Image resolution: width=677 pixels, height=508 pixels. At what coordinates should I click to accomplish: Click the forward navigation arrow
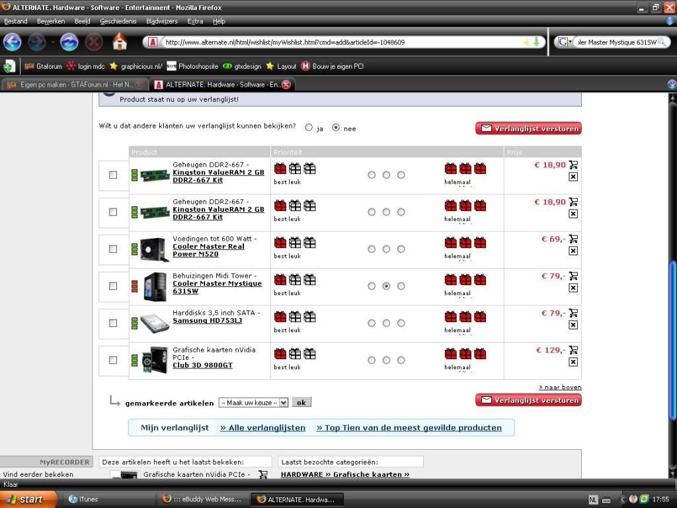pyautogui.click(x=37, y=42)
